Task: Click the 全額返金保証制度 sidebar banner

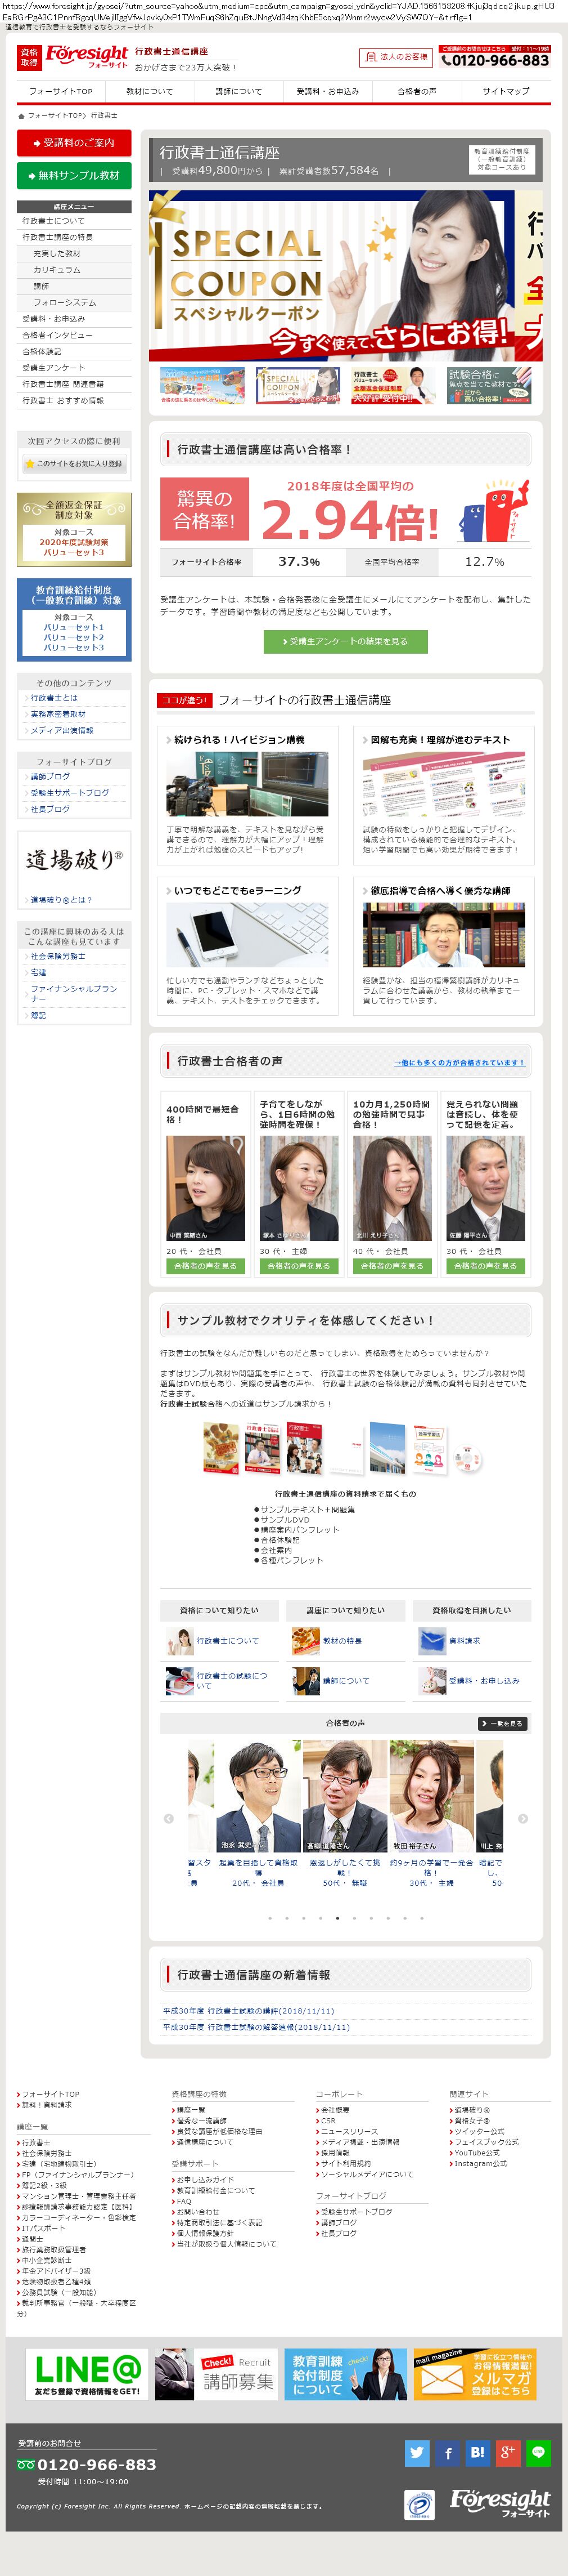Action: tap(74, 529)
